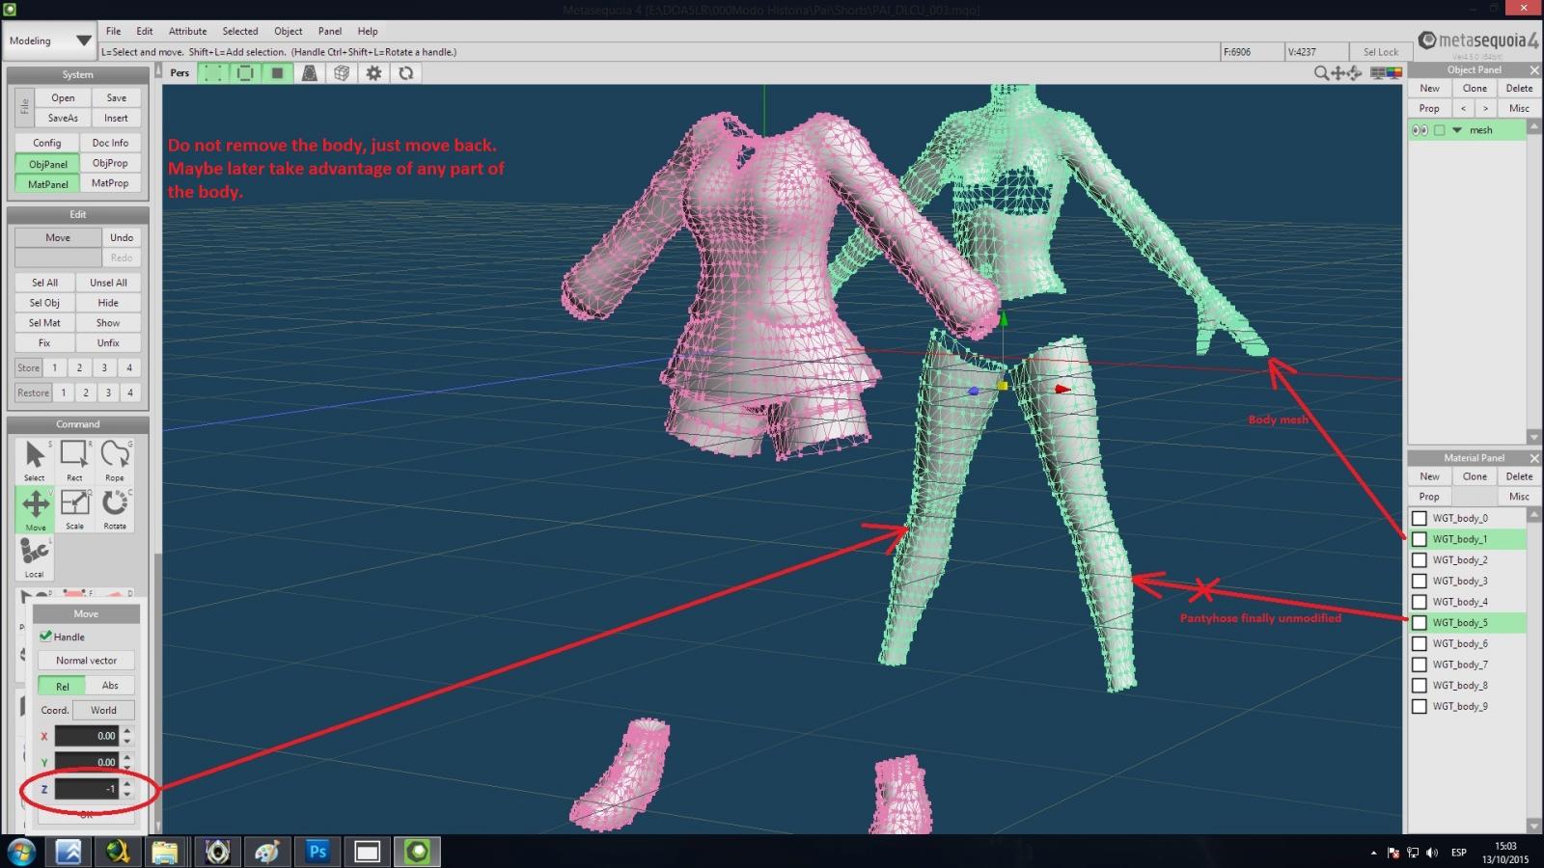
Task: Increase the X value stepper
Action: [x=127, y=731]
